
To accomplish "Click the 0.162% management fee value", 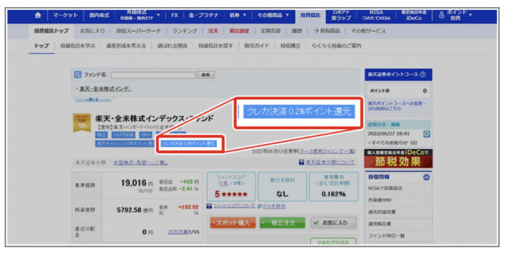I will point(333,194).
